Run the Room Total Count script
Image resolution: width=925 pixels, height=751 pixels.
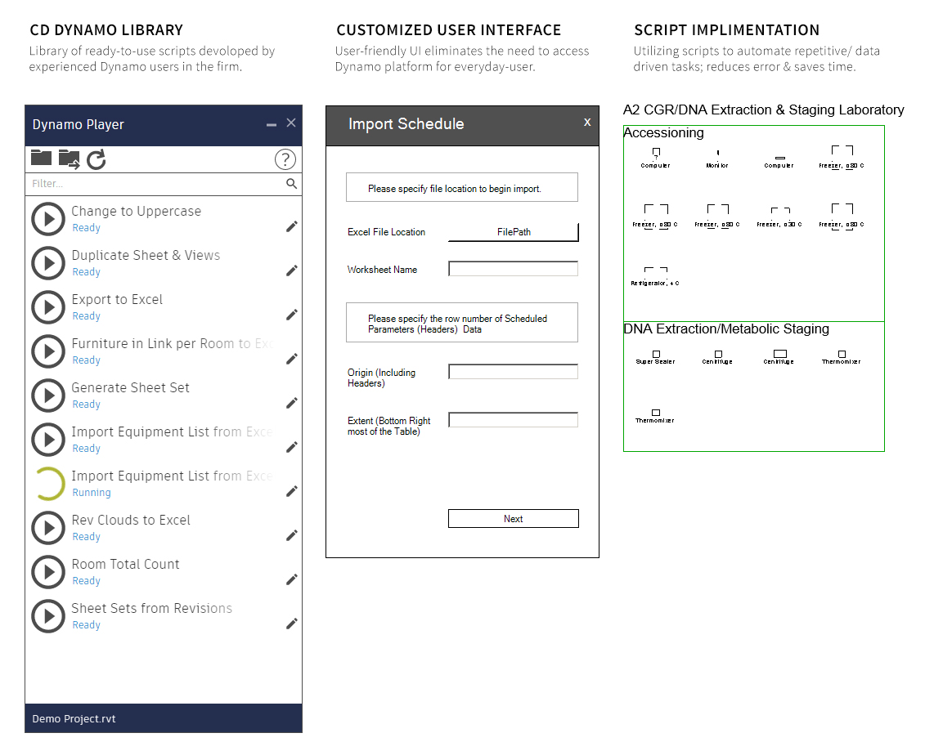pos(47,572)
